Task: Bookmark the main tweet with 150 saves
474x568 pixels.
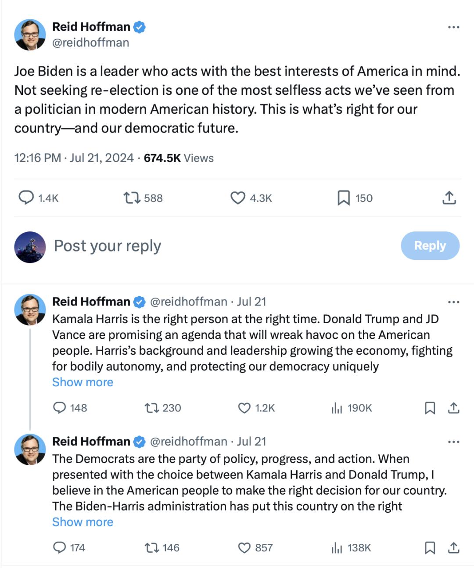Action: coord(344,198)
